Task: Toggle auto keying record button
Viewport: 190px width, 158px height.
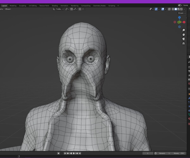Action: coord(59,153)
